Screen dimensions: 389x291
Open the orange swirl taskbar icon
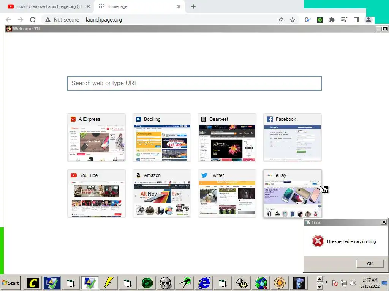280,283
